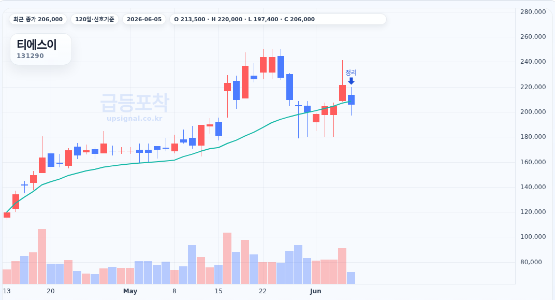This screenshot has width=555, height=300.
Task: Click the 200,000 price axis label
Action: pos(533,111)
